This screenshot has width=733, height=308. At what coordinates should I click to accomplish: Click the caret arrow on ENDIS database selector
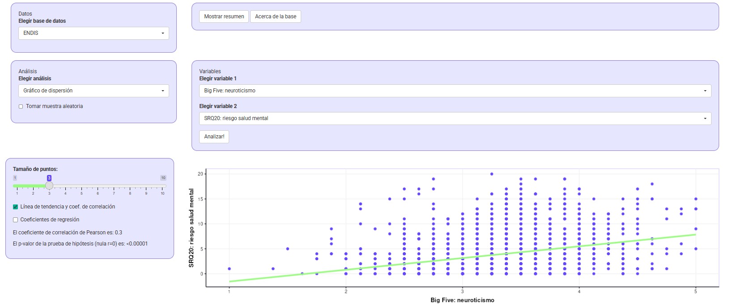pos(162,33)
